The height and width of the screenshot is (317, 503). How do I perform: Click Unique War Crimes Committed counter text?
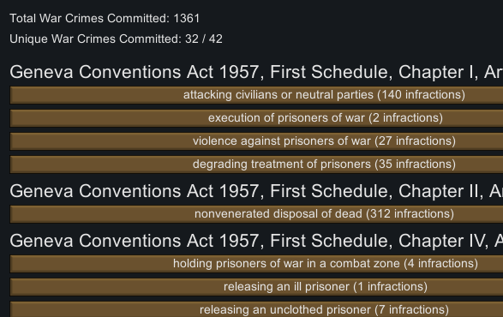(116, 39)
